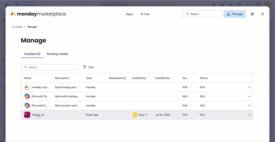Click invite members icon in background window
The width and height of the screenshot is (275, 142).
pyautogui.click(x=231, y=5)
